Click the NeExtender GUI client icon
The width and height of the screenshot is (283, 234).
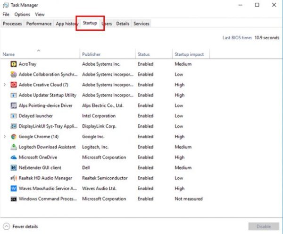coord(13,168)
